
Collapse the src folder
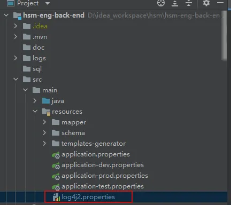tap(16, 79)
